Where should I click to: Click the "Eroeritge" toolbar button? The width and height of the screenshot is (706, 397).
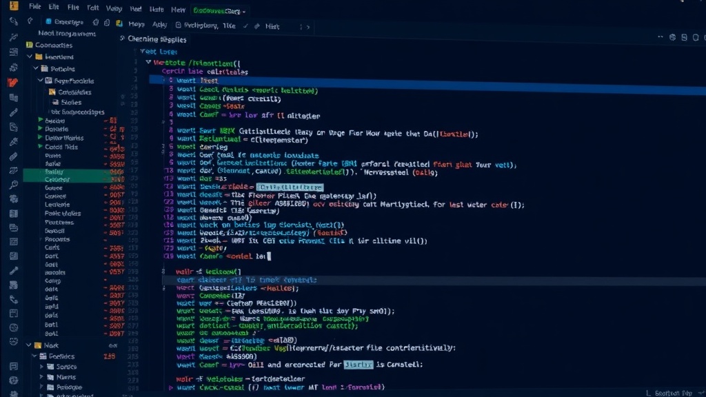[x=68, y=21]
